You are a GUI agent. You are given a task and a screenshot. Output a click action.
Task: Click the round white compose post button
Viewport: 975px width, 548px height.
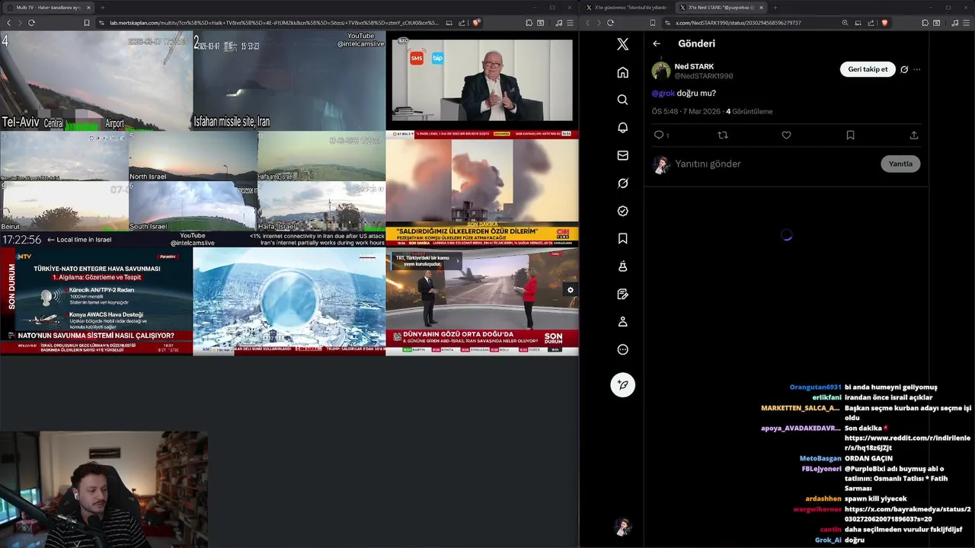click(622, 385)
